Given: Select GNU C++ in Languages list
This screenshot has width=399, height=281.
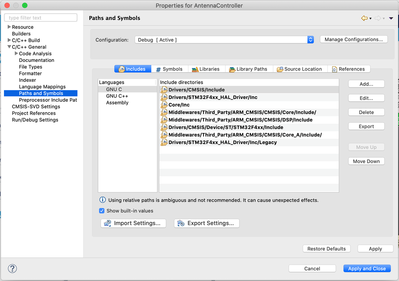Looking at the screenshot, I should tap(117, 96).
